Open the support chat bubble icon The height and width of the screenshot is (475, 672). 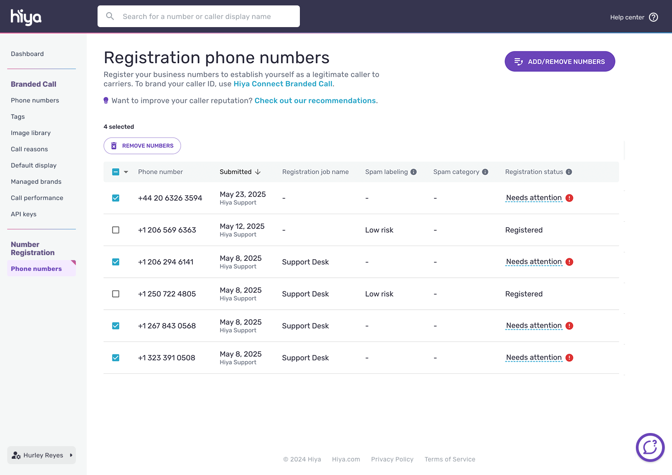coord(650,447)
